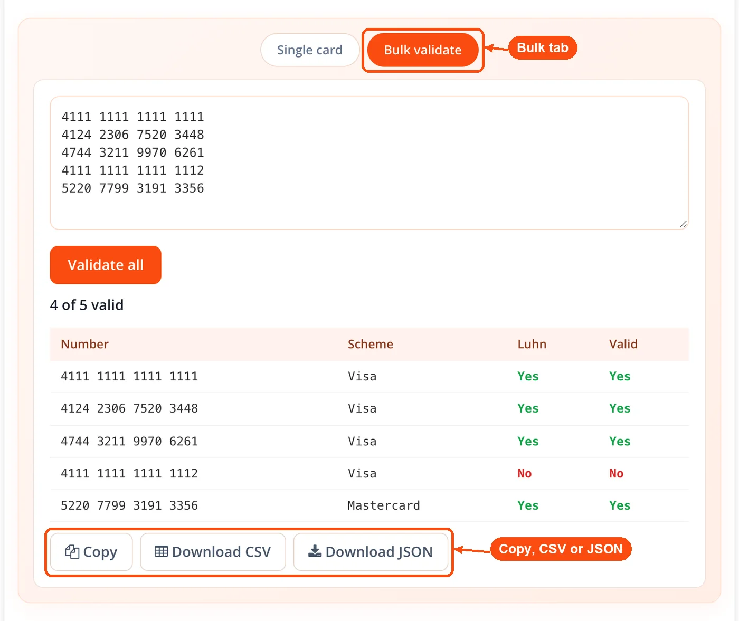Click Luhn "Yes" for card ending 3448
Screen dimensions: 739x621
[x=528, y=408]
